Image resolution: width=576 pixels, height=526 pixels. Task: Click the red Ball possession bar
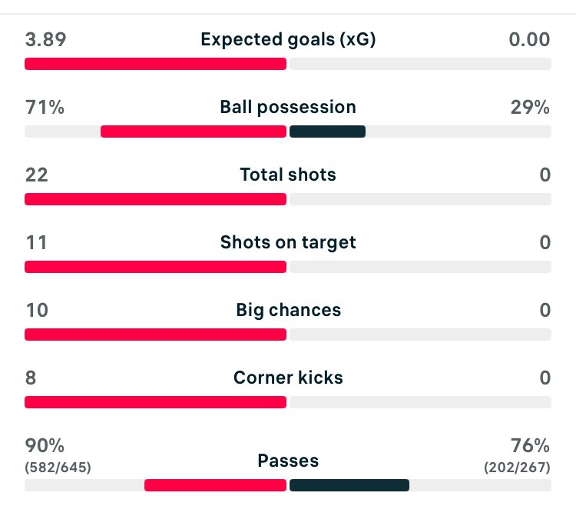(x=194, y=131)
